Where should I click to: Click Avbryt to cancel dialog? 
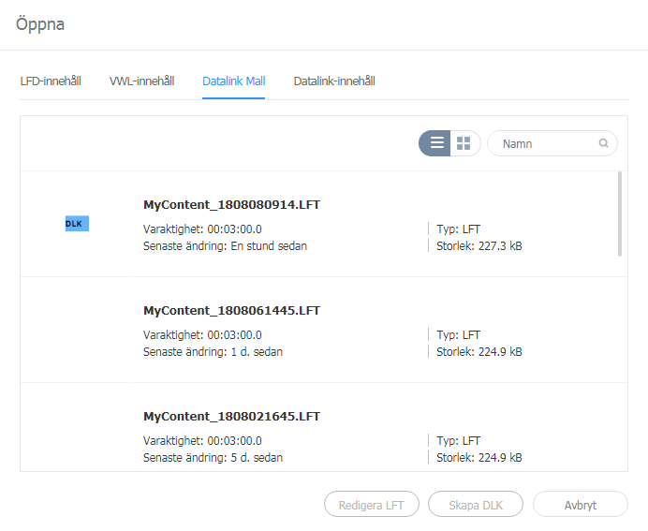point(580,505)
